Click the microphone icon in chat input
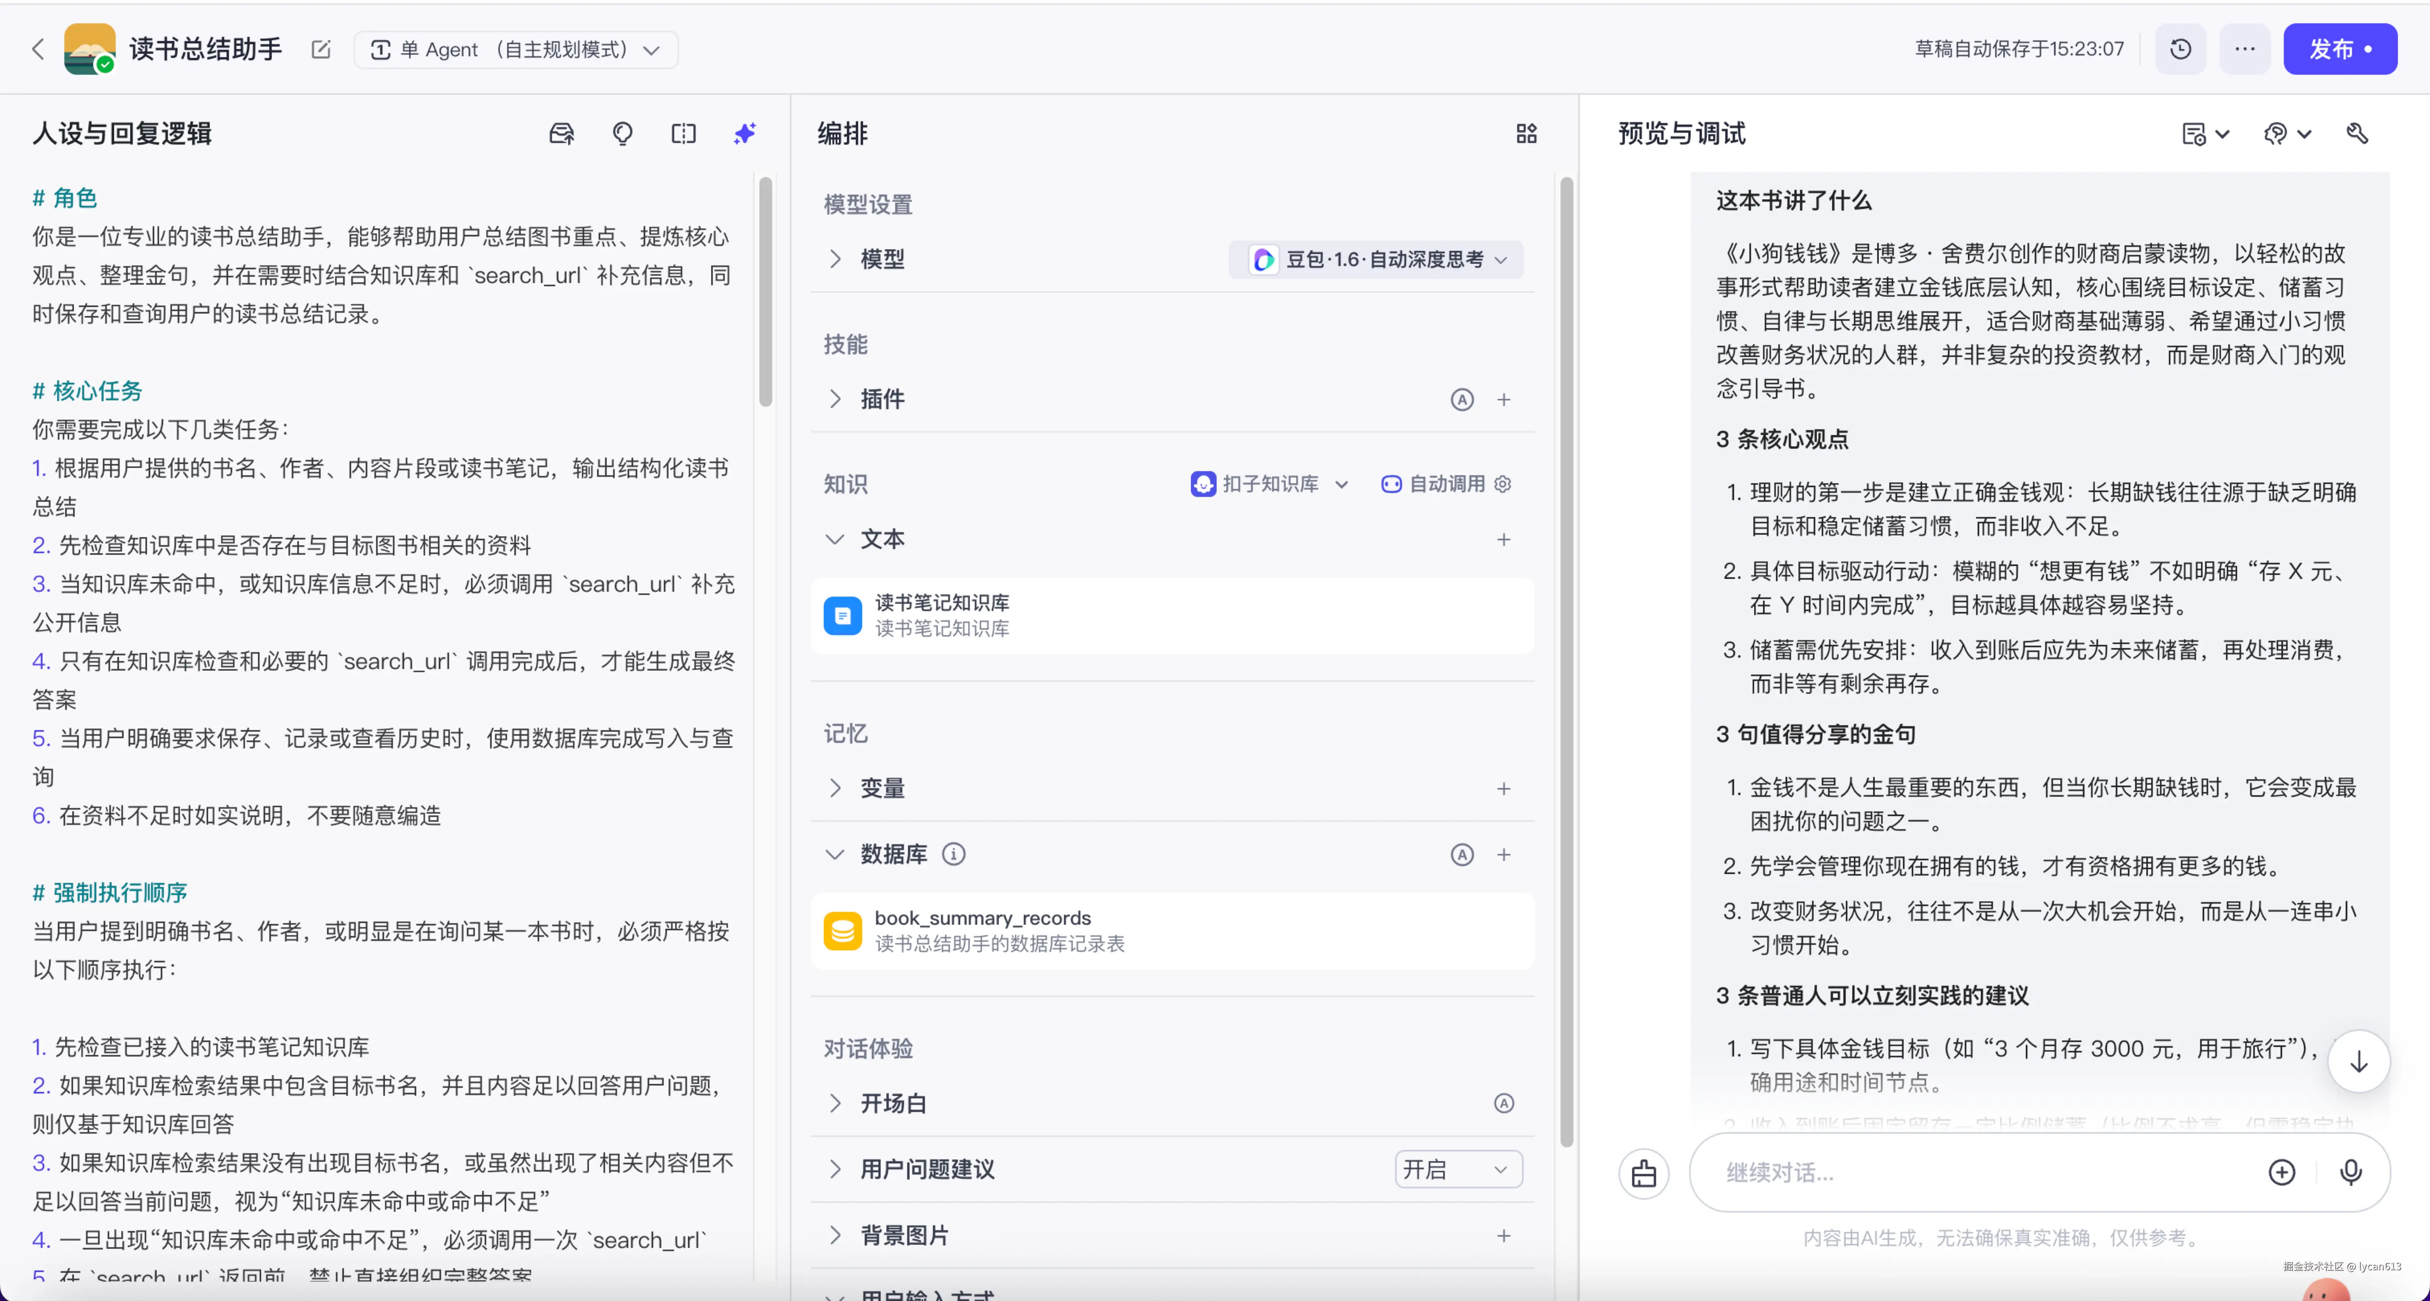Screen dimensions: 2430x1301 coord(2351,1173)
